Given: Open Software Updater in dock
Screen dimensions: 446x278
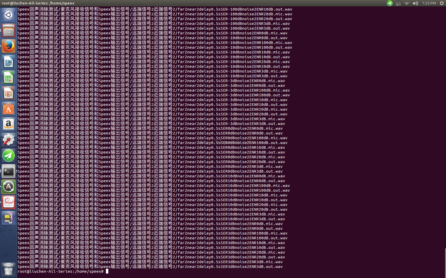Looking at the screenshot, I should 8,187.
